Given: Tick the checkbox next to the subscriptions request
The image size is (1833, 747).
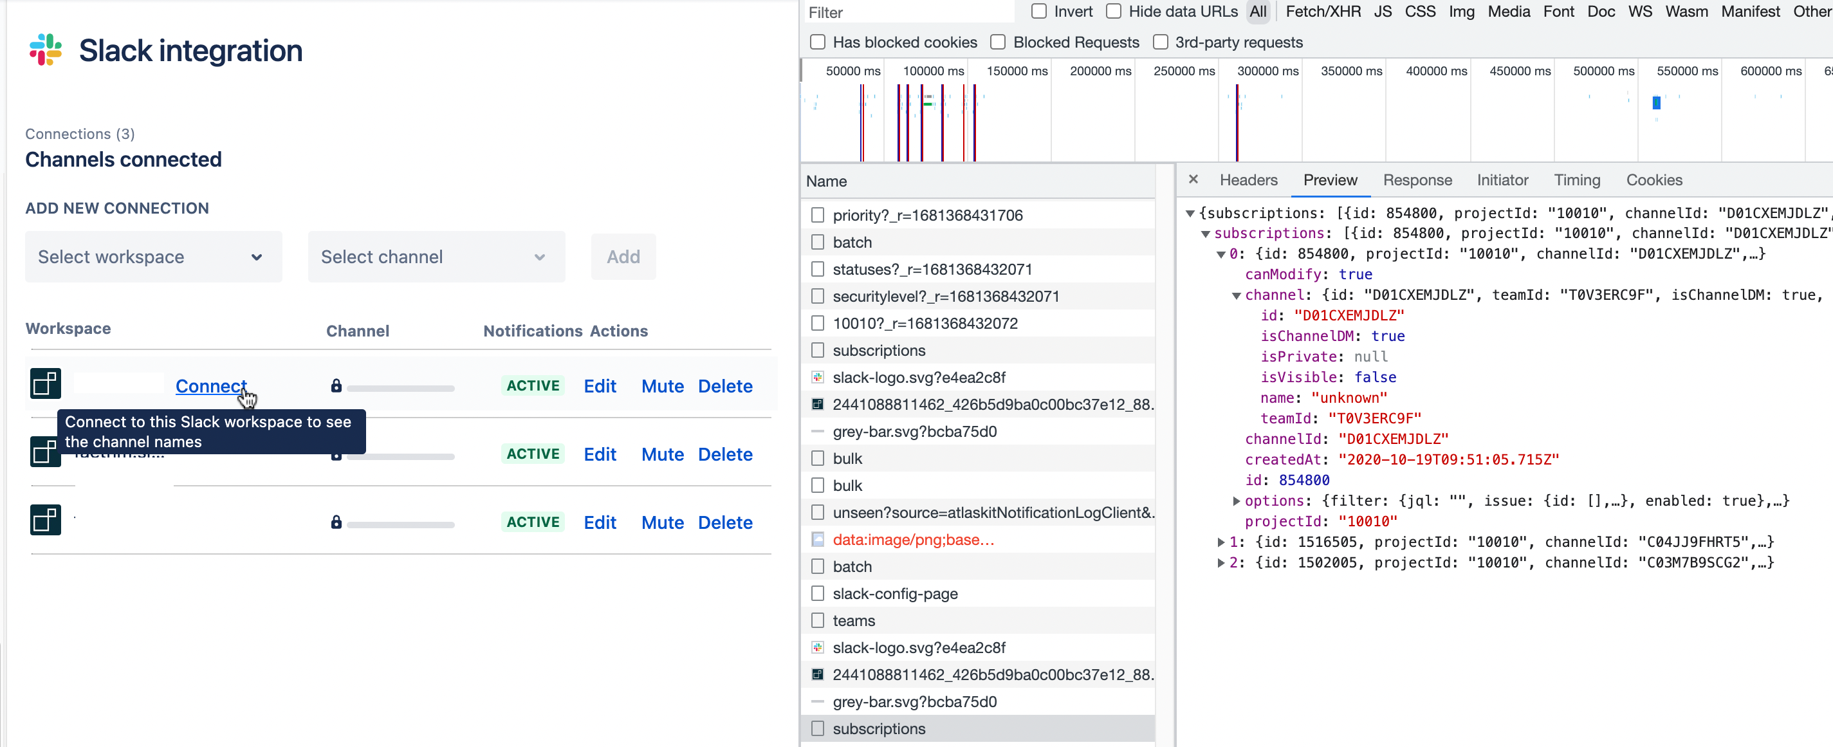Looking at the screenshot, I should click(x=816, y=350).
